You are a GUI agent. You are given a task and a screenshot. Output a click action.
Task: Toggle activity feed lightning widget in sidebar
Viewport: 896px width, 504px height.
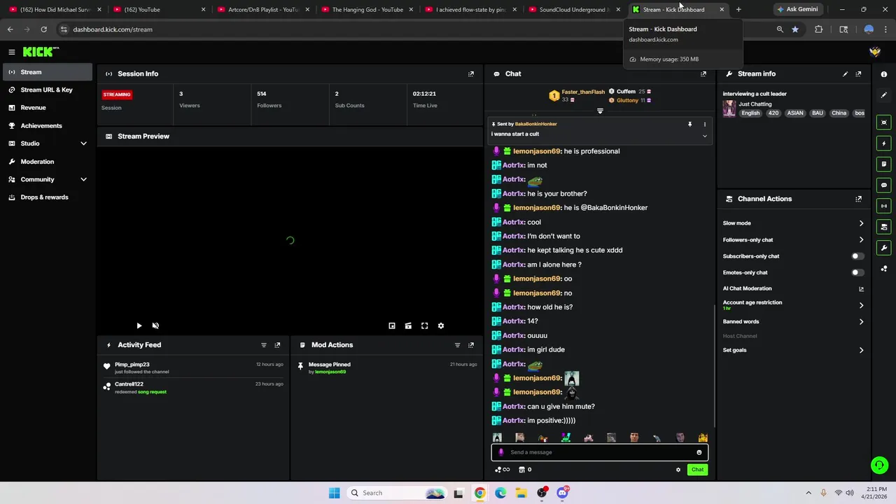(x=884, y=143)
